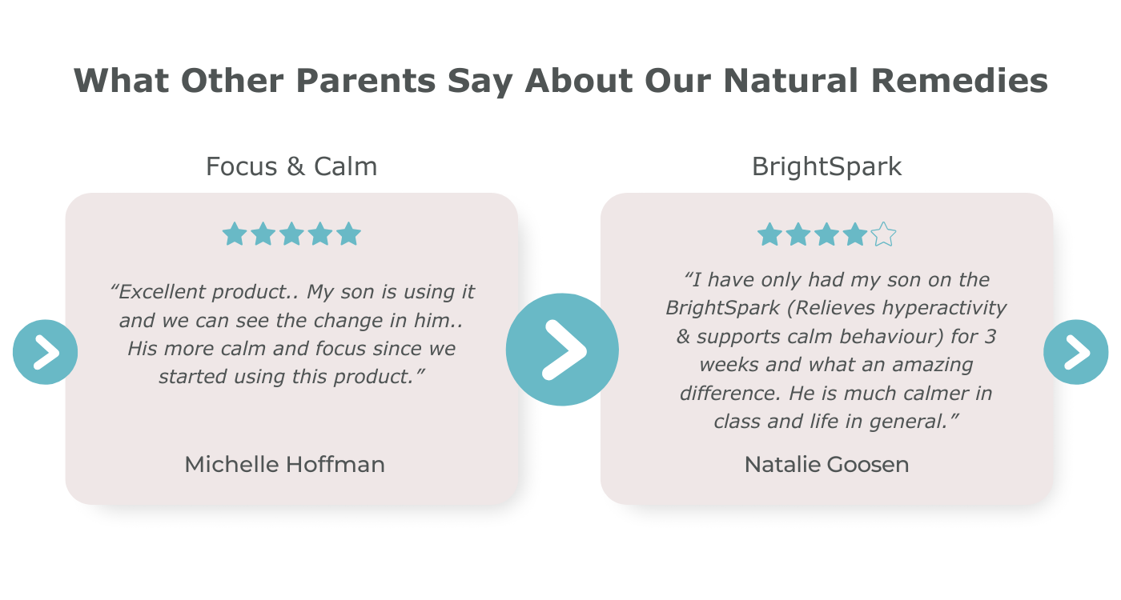Image resolution: width=1121 pixels, height=600 pixels.
Task: Click the small teal arrow on the left edge
Action: pos(46,352)
